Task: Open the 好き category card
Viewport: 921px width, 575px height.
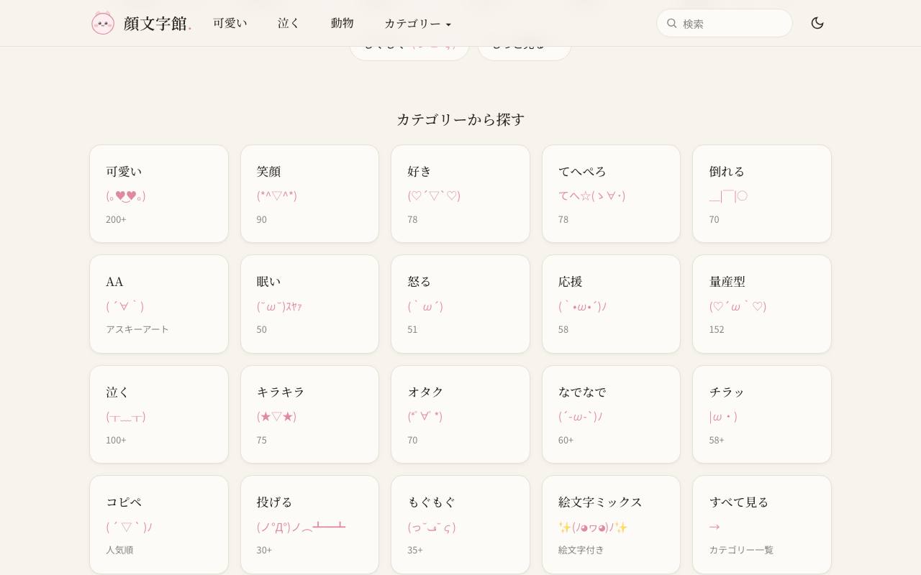Action: pyautogui.click(x=460, y=194)
